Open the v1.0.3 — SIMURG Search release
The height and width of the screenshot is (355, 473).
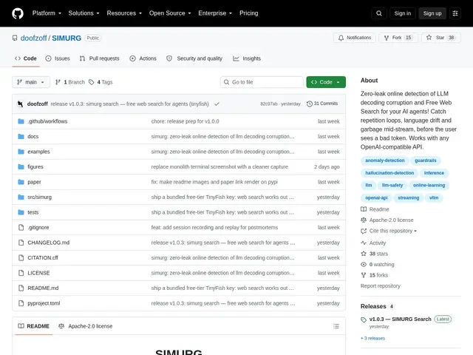(x=401, y=319)
